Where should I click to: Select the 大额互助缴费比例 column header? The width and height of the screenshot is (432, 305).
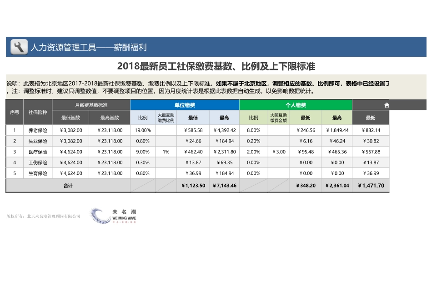coord(166,117)
